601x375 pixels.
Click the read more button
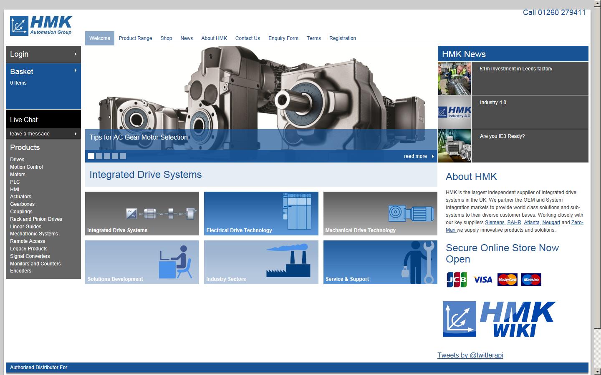point(415,156)
